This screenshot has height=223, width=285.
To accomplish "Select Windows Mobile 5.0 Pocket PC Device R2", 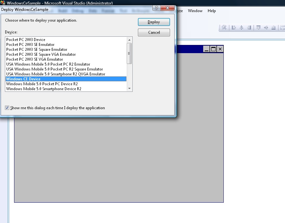I will (x=66, y=84).
